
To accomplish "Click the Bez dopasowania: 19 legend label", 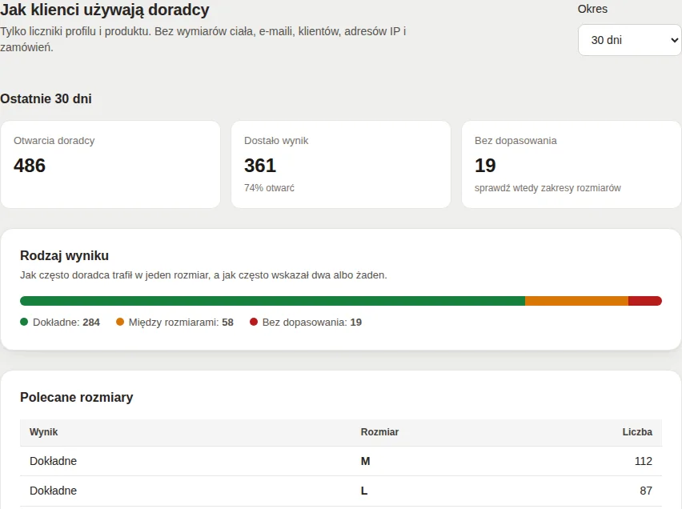I will point(312,323).
